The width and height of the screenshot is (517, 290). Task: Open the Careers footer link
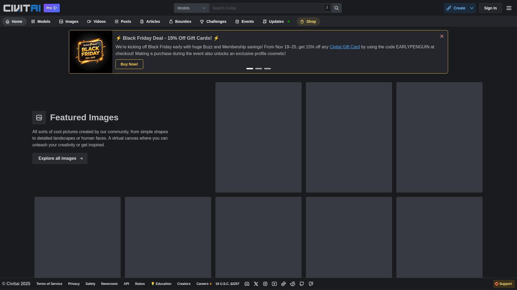204,284
